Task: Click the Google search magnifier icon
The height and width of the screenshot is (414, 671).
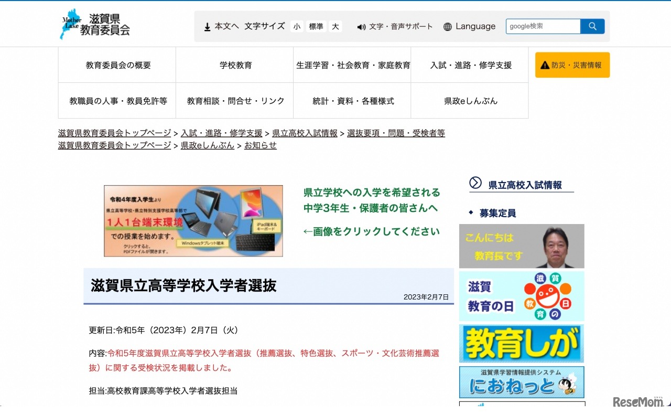Action: pyautogui.click(x=592, y=26)
